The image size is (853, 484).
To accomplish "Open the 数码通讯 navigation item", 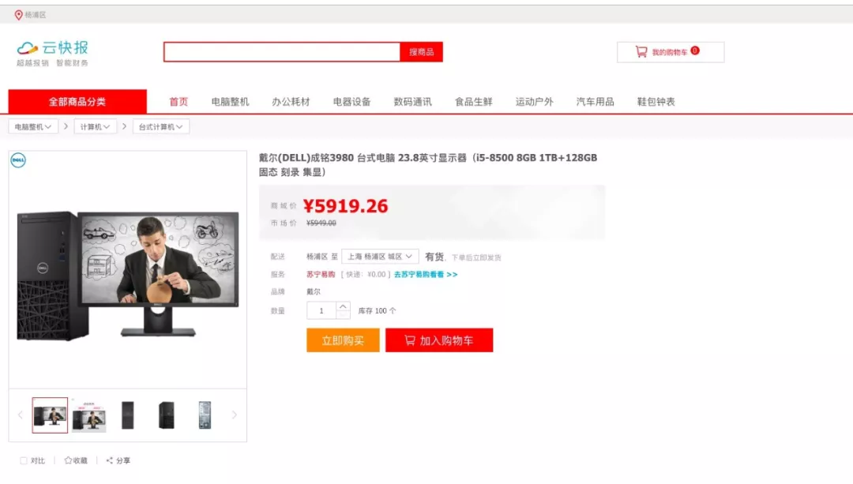I will click(413, 102).
